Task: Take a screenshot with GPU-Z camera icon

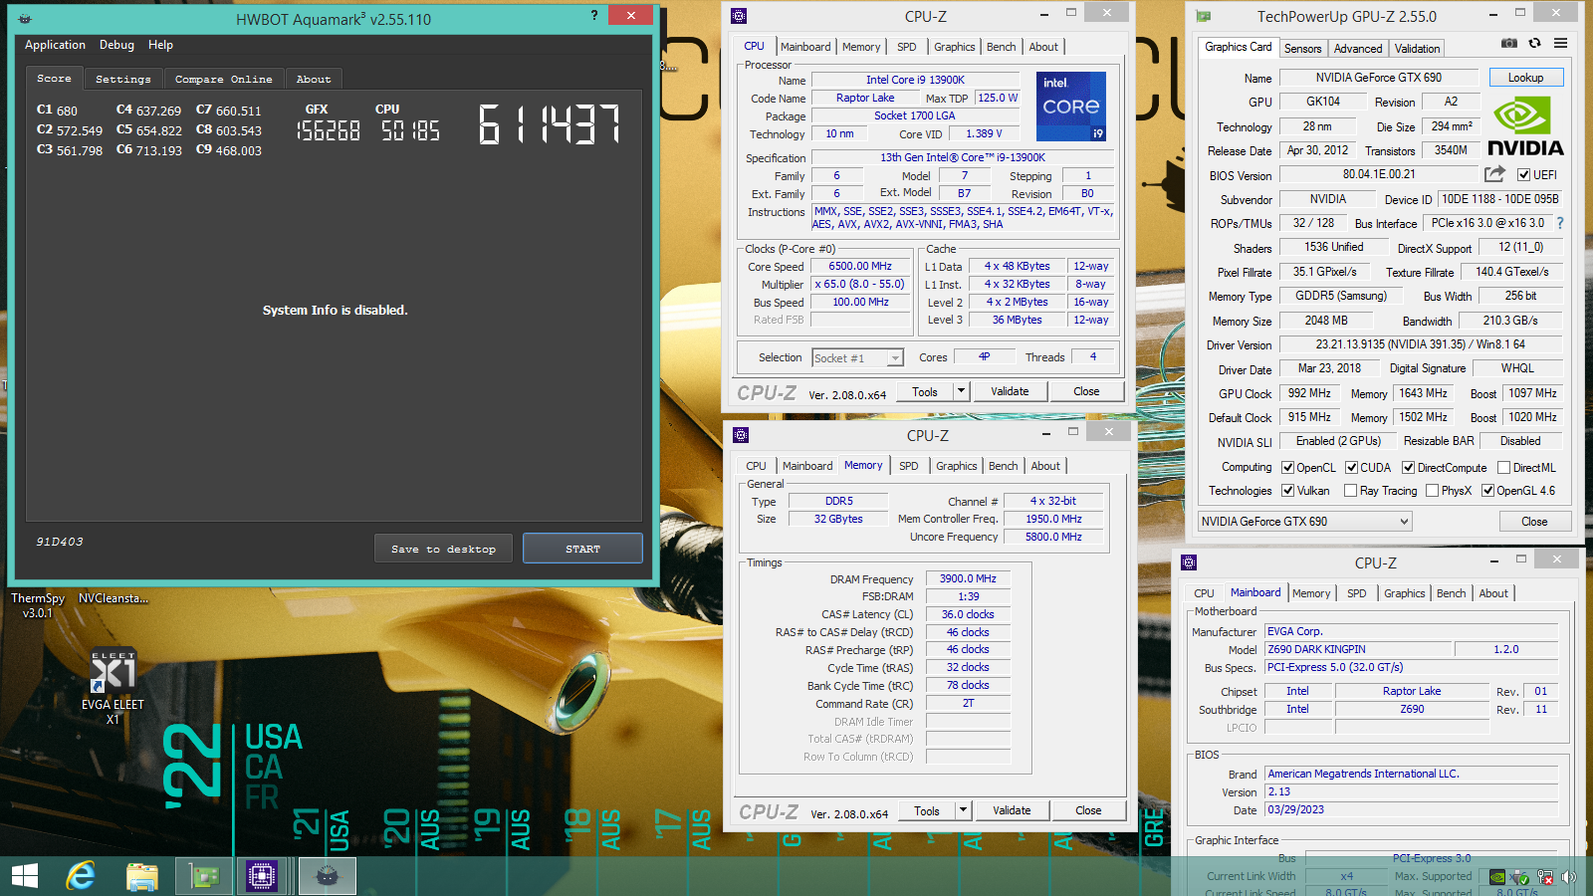Action: click(x=1509, y=44)
